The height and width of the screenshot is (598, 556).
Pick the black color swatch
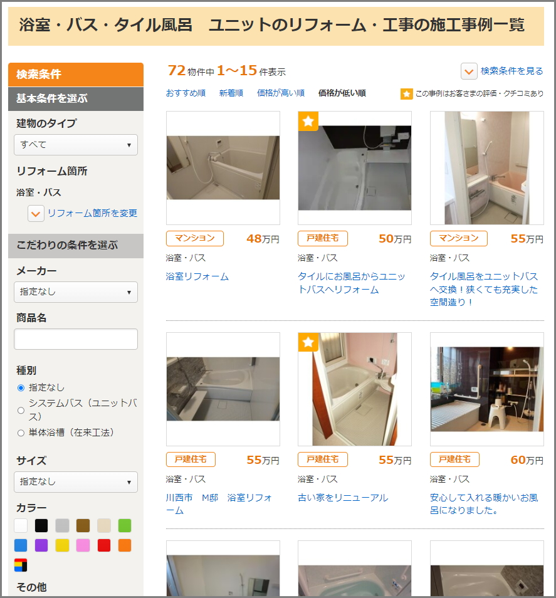click(x=41, y=525)
